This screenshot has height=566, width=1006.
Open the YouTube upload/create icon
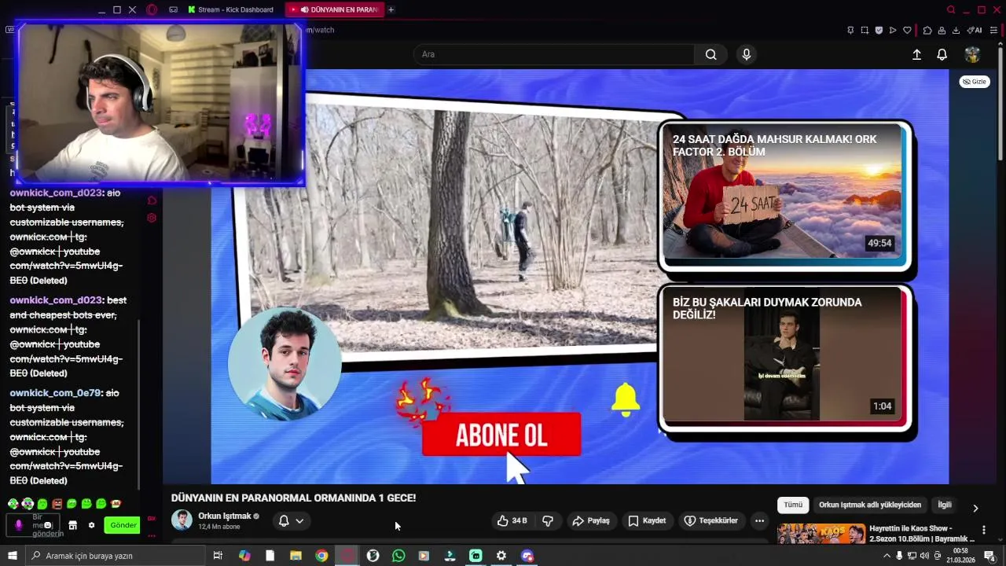[x=916, y=54]
